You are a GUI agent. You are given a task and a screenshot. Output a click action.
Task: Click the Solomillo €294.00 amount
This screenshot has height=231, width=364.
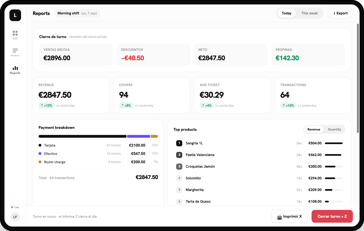coord(315,178)
